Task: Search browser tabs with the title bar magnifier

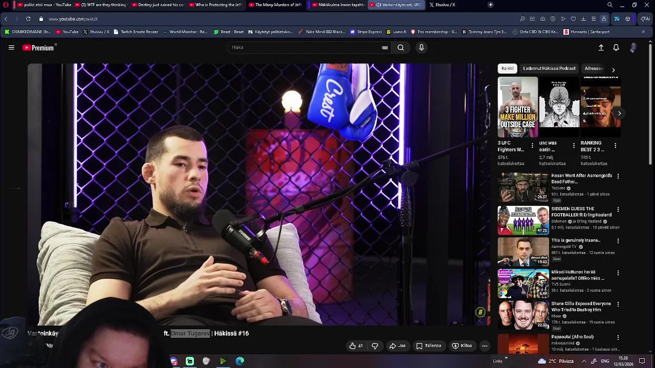Action: 609,5
